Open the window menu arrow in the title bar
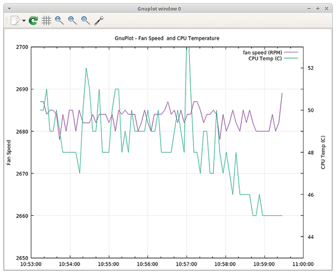This screenshot has height=274, width=336. pyautogui.click(x=9, y=9)
